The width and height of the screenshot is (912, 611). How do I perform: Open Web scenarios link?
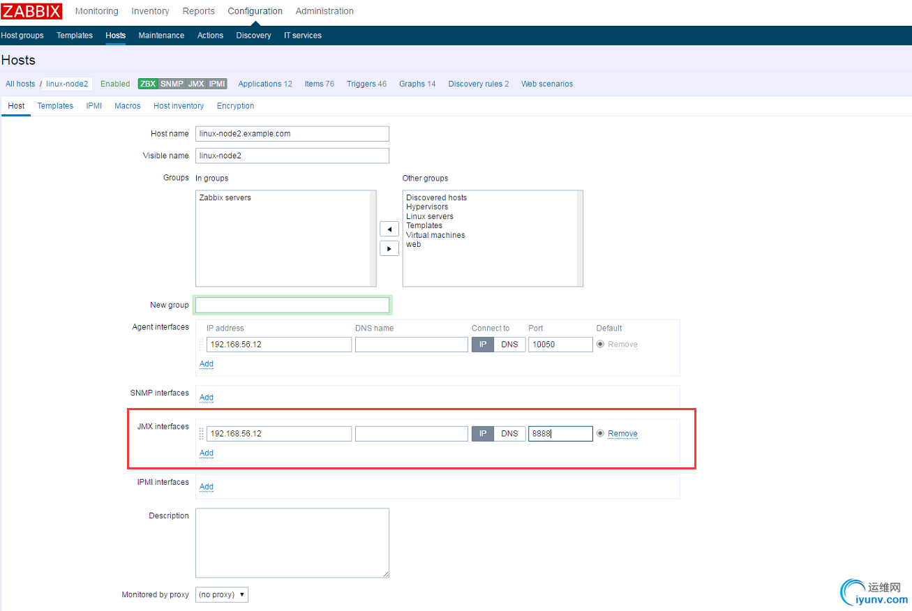pyautogui.click(x=547, y=84)
